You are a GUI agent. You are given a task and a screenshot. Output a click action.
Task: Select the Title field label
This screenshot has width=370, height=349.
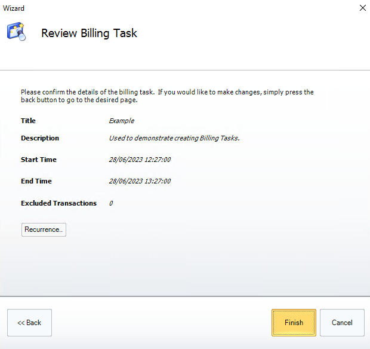pos(28,121)
